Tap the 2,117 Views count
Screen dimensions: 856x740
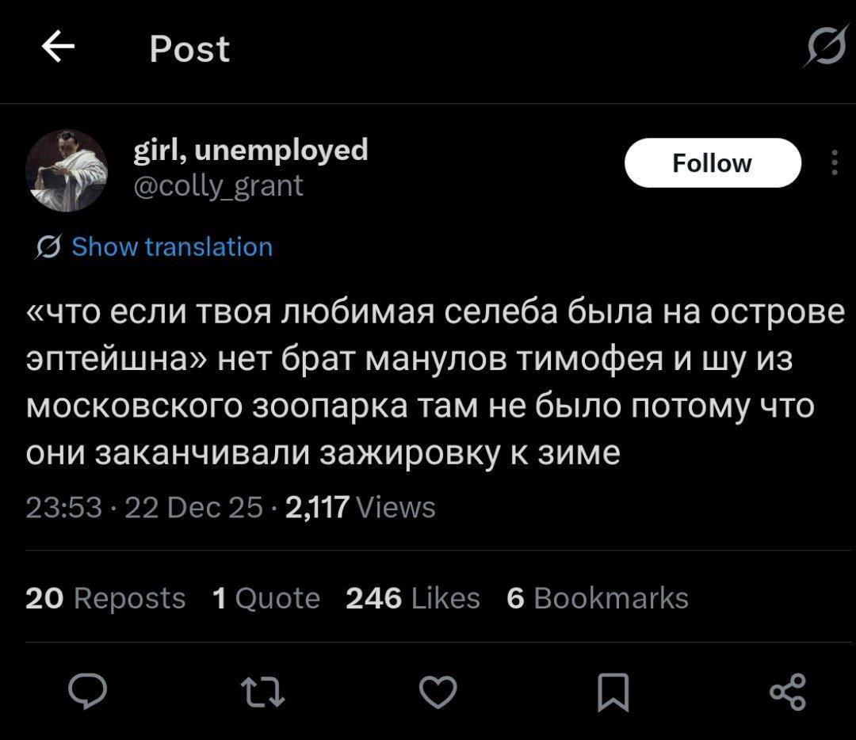pyautogui.click(x=359, y=507)
